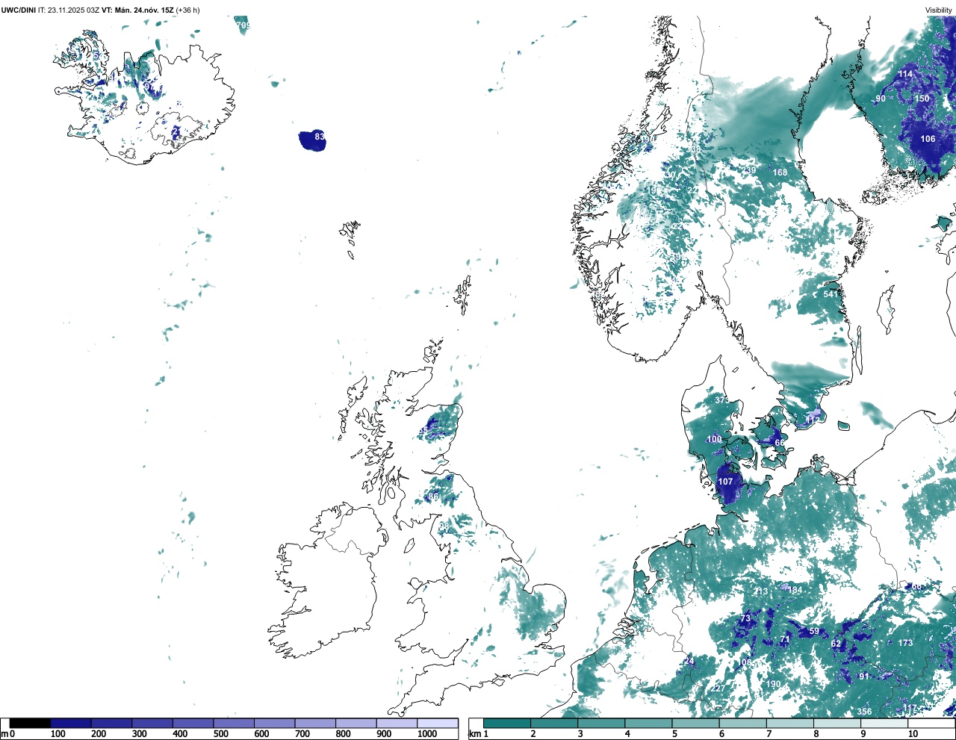The height and width of the screenshot is (740, 956).
Task: Click the initial time '23.11.2025 03Z' text
Action: (x=74, y=10)
